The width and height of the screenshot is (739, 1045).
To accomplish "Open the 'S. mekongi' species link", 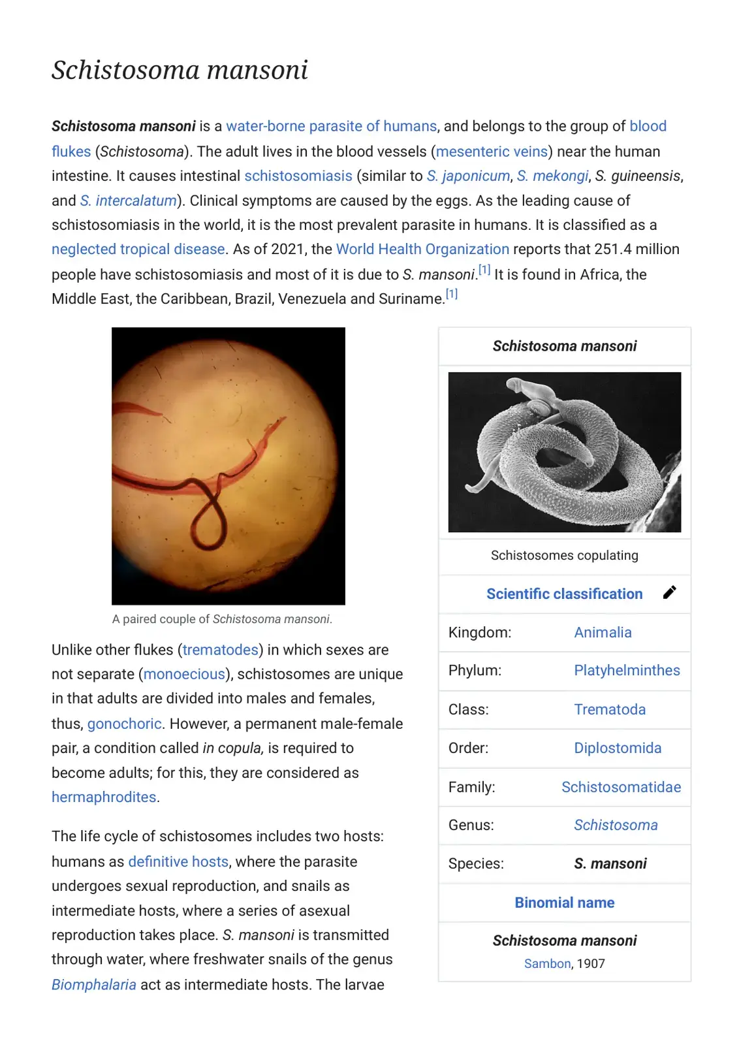I will (x=553, y=176).
